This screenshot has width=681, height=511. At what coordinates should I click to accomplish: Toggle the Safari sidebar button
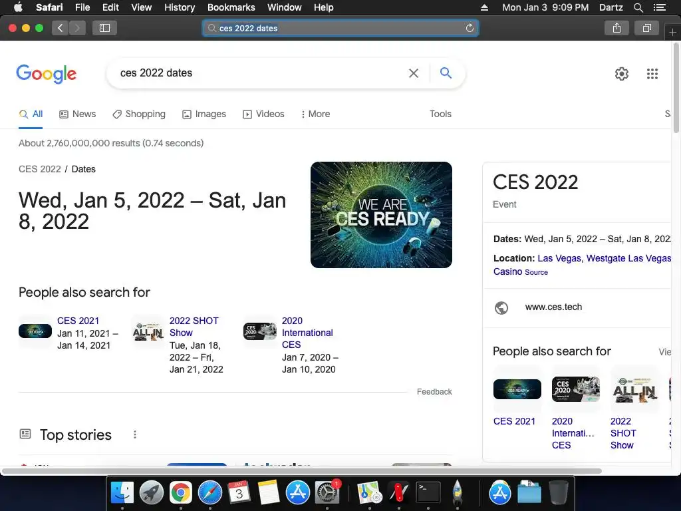coord(104,28)
